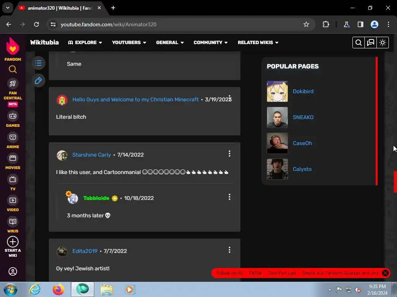This screenshot has height=297, width=397.
Task: Expand the GENERAL dropdown menu
Action: pyautogui.click(x=170, y=43)
